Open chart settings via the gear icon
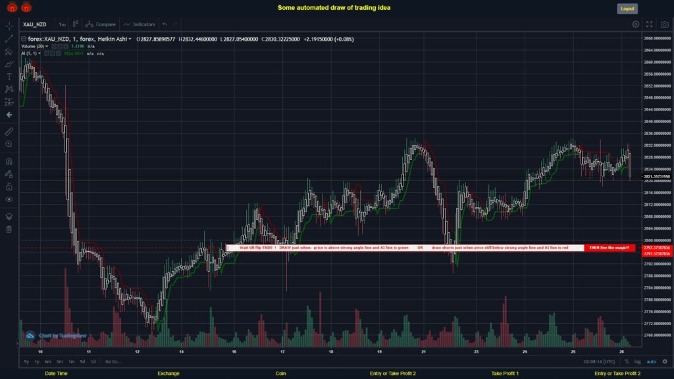Screen dimensions: 674x379 pos(636,24)
